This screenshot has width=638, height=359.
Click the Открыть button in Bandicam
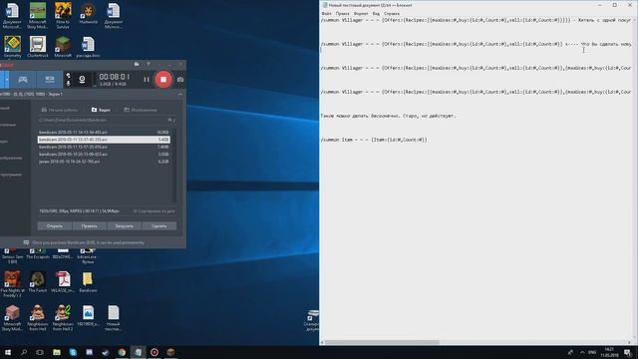(x=55, y=226)
